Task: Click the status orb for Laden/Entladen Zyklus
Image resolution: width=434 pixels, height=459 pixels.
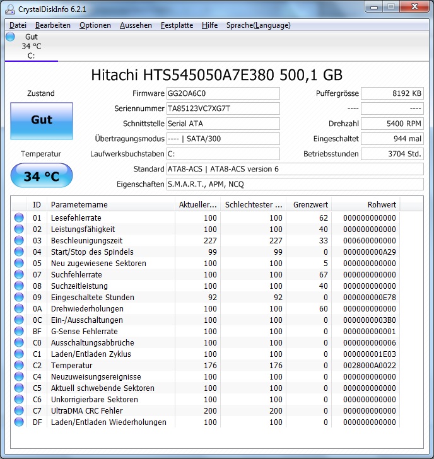Action: (19, 354)
